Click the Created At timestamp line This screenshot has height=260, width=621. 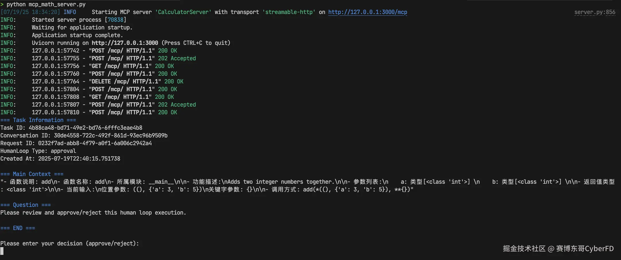point(60,159)
